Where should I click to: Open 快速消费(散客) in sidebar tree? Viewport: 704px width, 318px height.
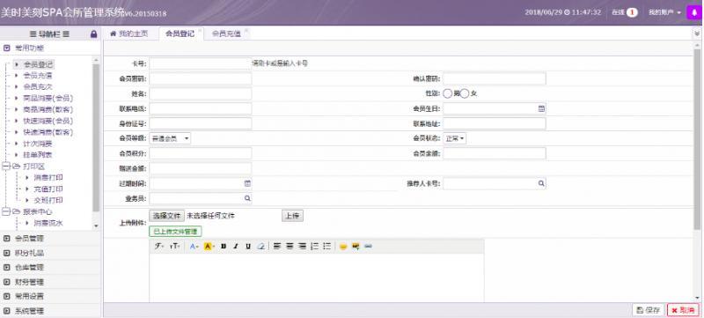pyautogui.click(x=48, y=132)
